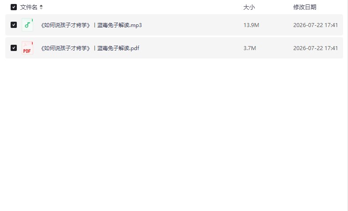348x211 pixels.
Task: Deselect the checkbox for the pdf file
Action: [14, 48]
